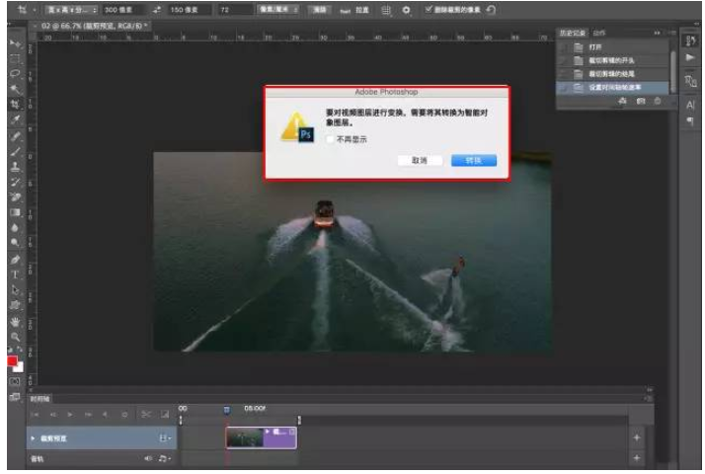Viewport: 705px width, 474px height.
Task: Click the camera icon for new snapshot
Action: pyautogui.click(x=640, y=101)
